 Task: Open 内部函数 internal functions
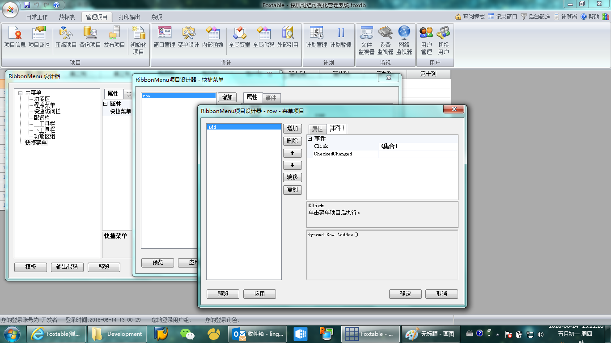(212, 37)
